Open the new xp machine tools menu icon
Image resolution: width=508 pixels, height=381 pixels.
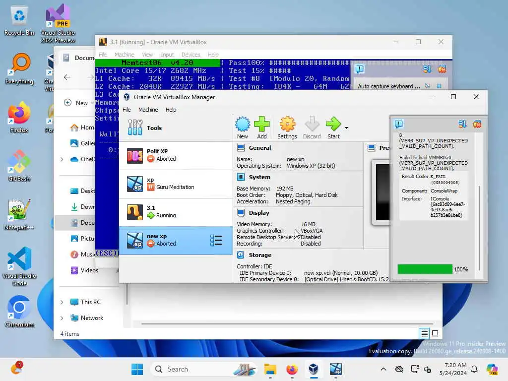[x=216, y=241]
